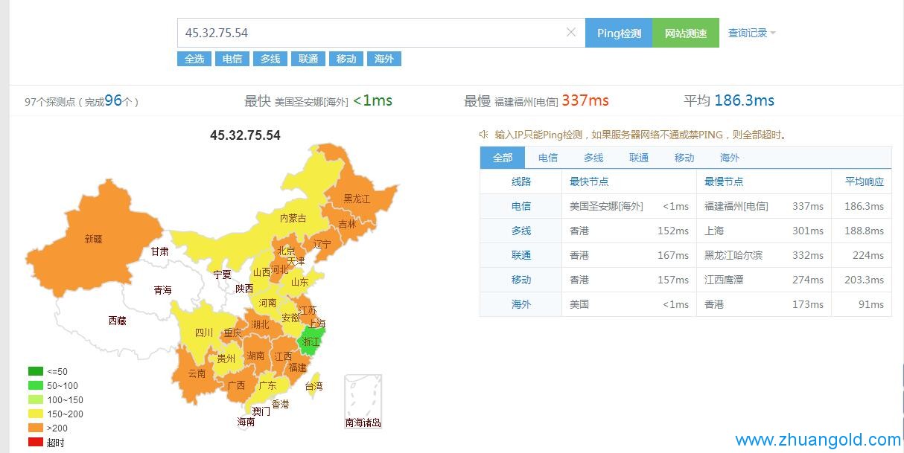Enable the 海外 filter button
This screenshot has width=904, height=453.
[x=384, y=59]
